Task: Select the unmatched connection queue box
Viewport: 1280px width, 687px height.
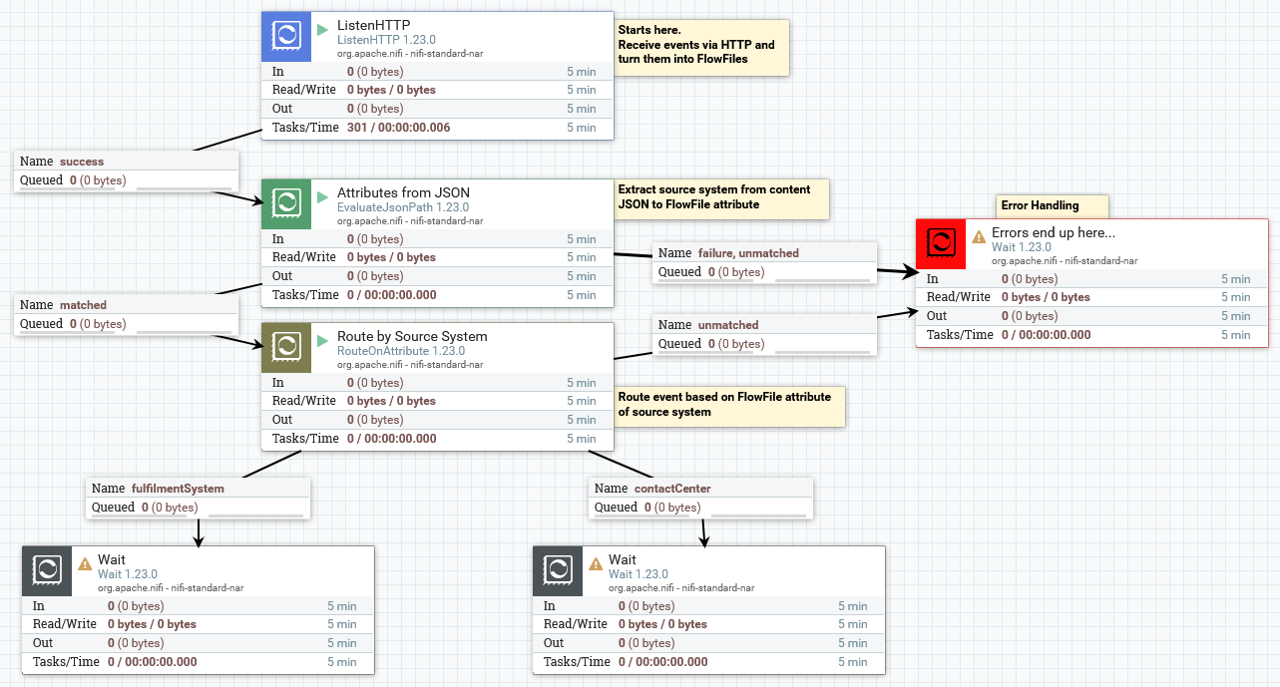Action: 764,334
